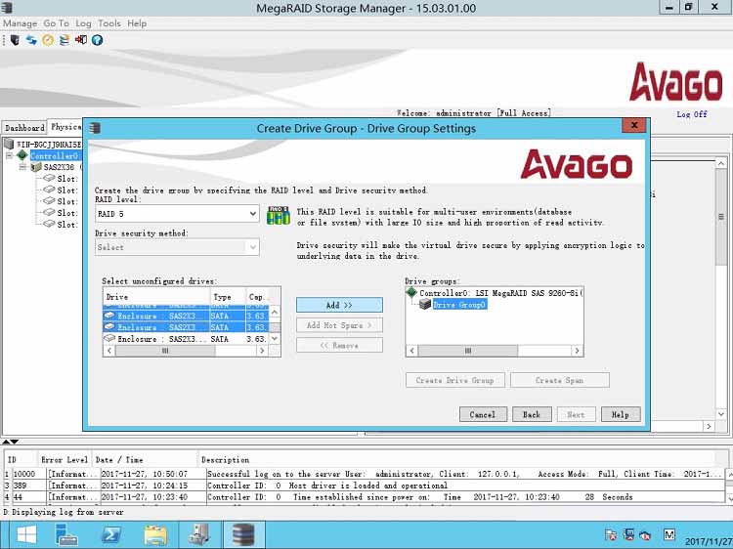Open PowerShell from the taskbar

111,535
